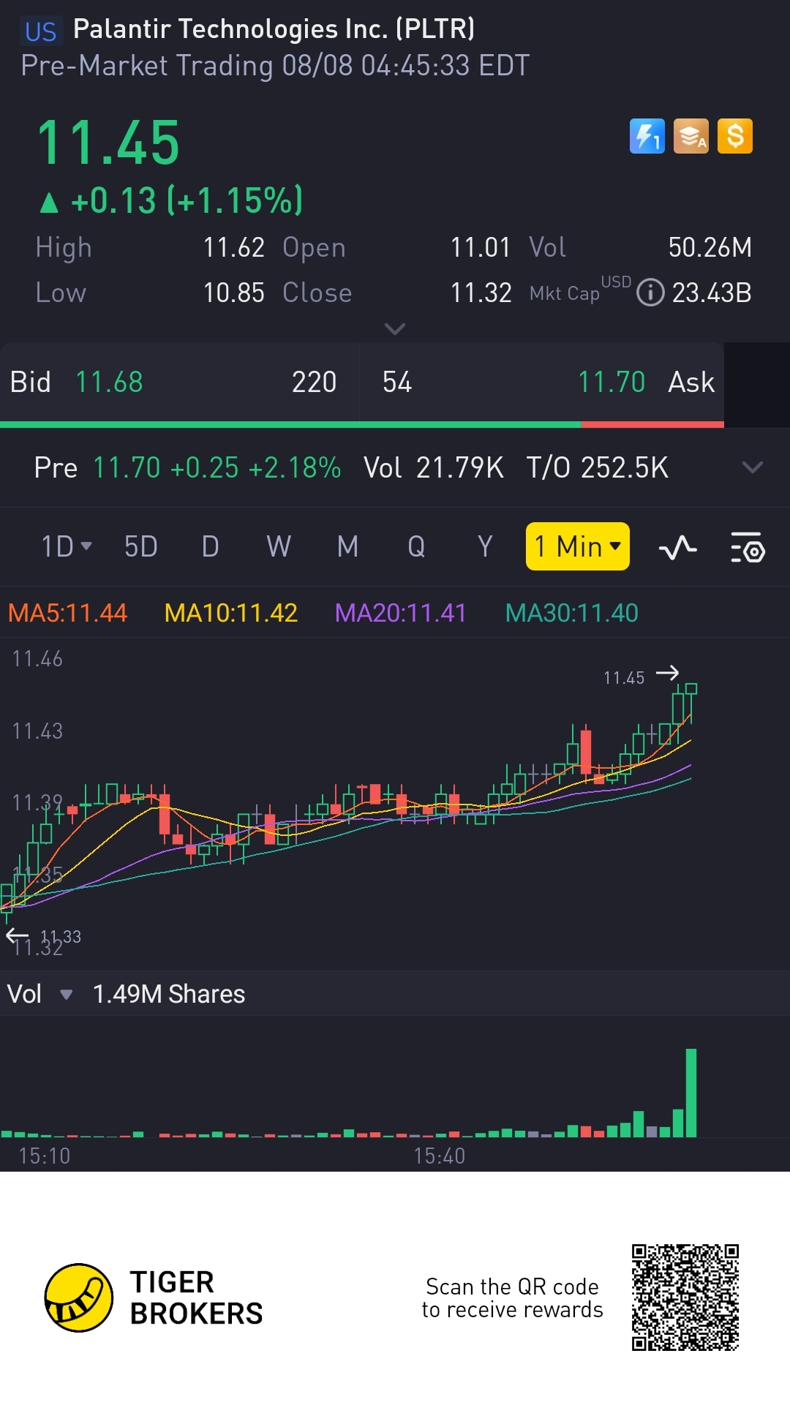Tap the orange stacked-layers A icon
790x1424 pixels.
click(691, 136)
